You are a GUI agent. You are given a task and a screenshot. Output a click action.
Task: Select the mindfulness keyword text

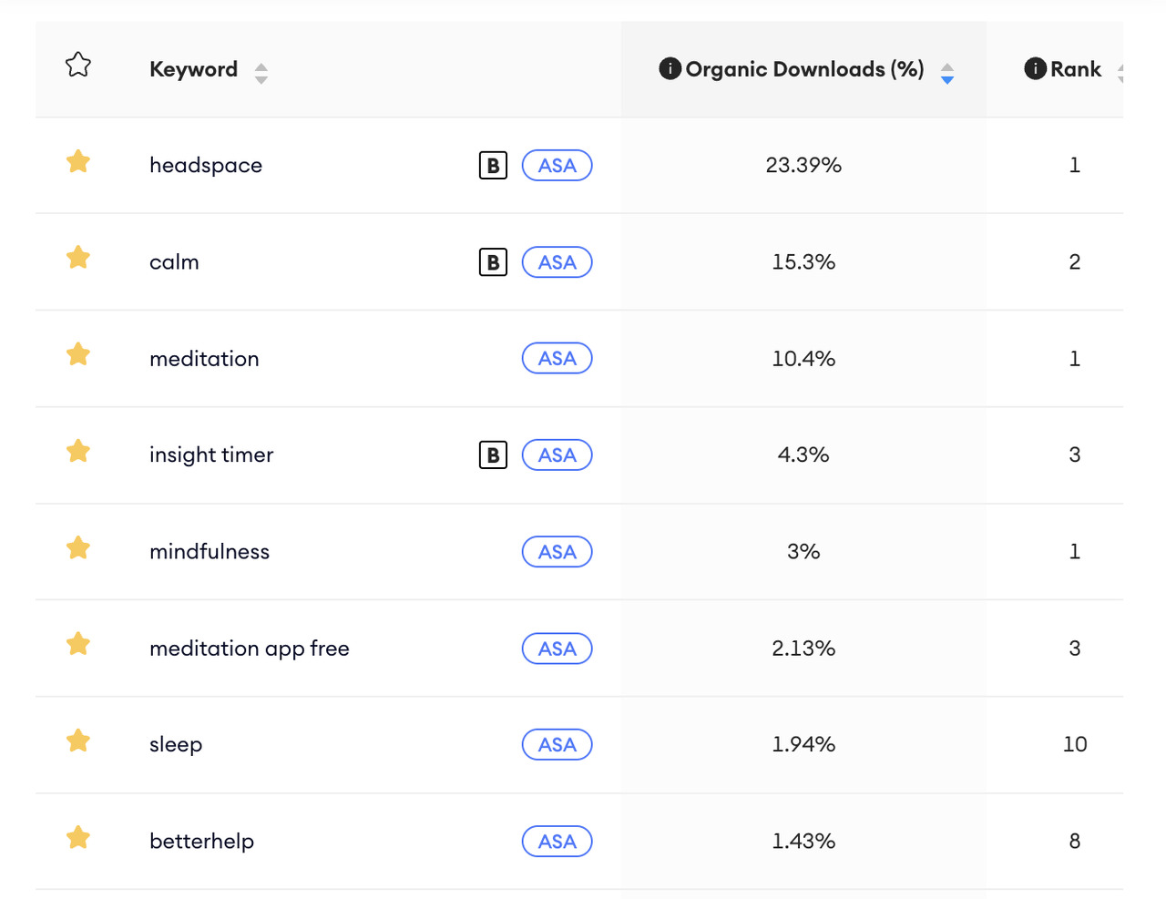[x=210, y=552]
